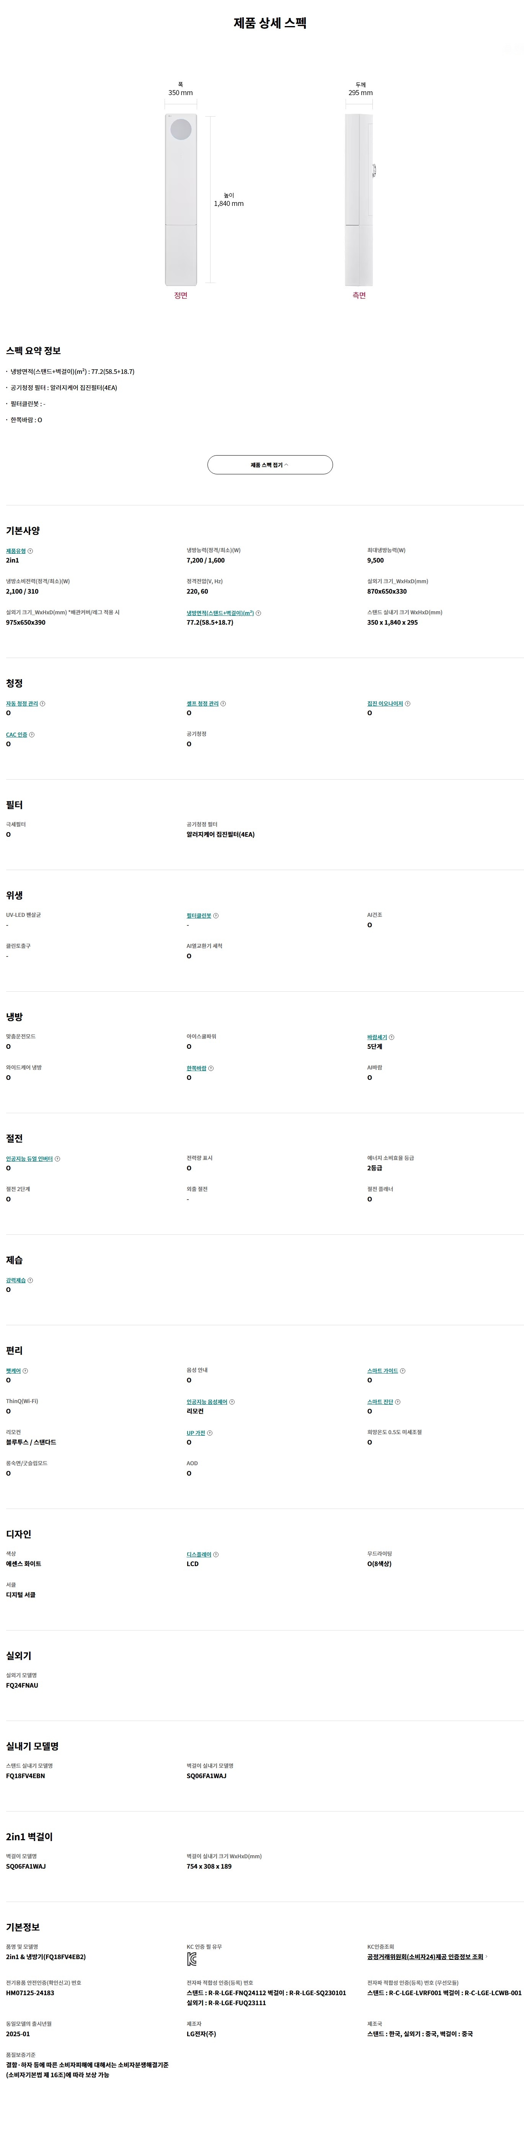Open the 디스플레이 link in 디자인
The width and height of the screenshot is (524, 2129).
[199, 1555]
